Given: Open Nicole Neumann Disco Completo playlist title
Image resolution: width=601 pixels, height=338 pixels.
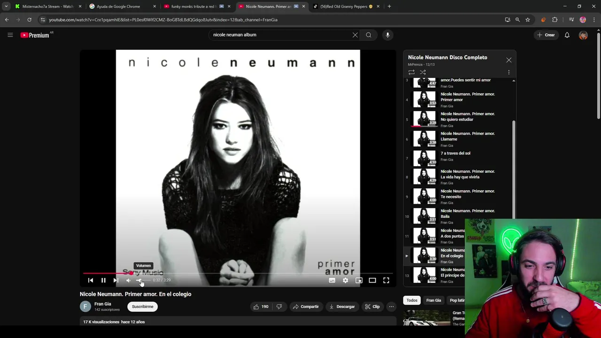Looking at the screenshot, I should pos(447,57).
